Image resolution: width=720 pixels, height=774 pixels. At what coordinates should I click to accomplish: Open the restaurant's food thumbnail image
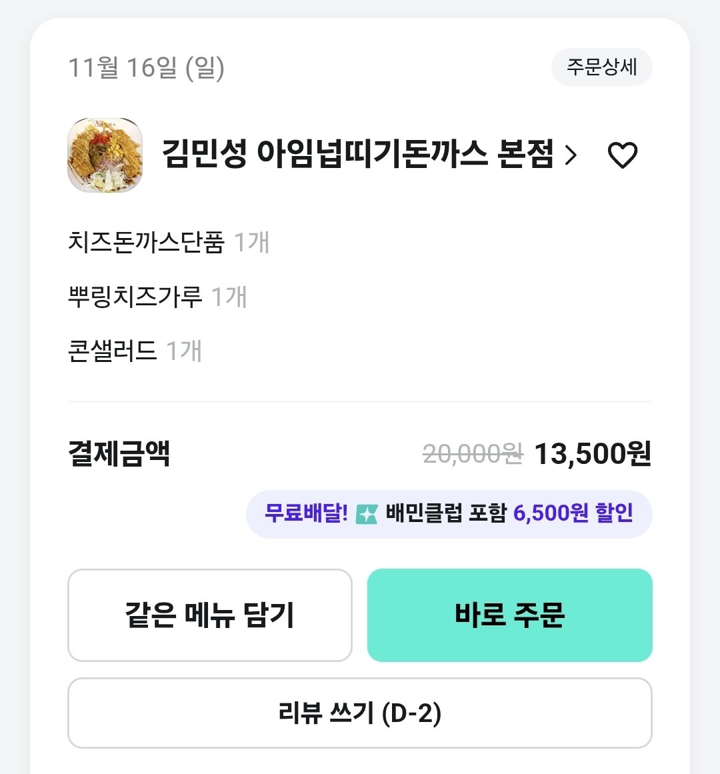pyautogui.click(x=105, y=155)
